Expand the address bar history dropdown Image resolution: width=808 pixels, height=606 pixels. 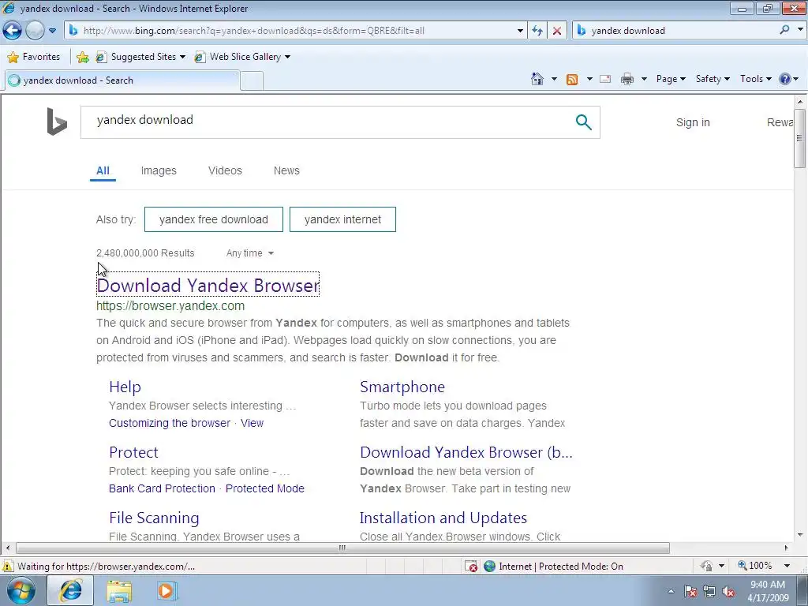coord(520,31)
